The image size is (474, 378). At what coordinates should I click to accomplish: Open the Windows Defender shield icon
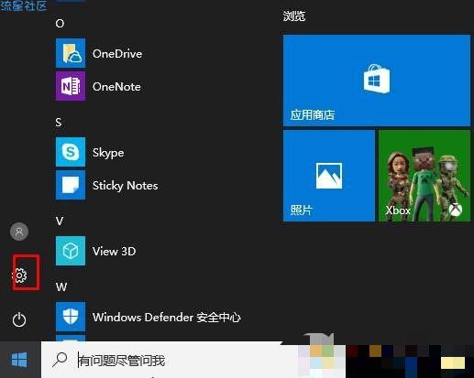tap(71, 317)
